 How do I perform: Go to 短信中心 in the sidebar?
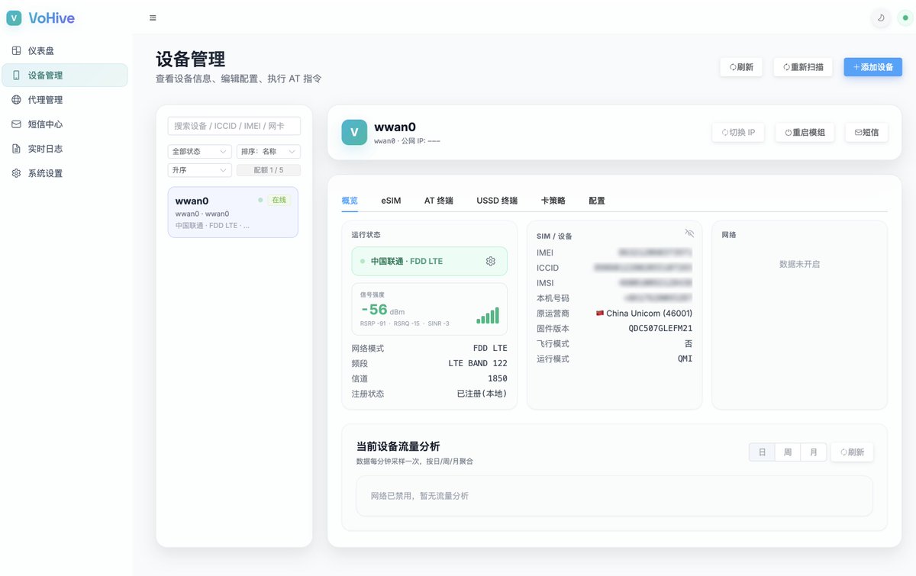tap(65, 124)
